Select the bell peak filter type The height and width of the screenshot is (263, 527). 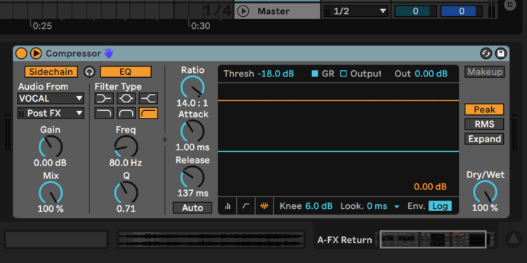point(126,98)
